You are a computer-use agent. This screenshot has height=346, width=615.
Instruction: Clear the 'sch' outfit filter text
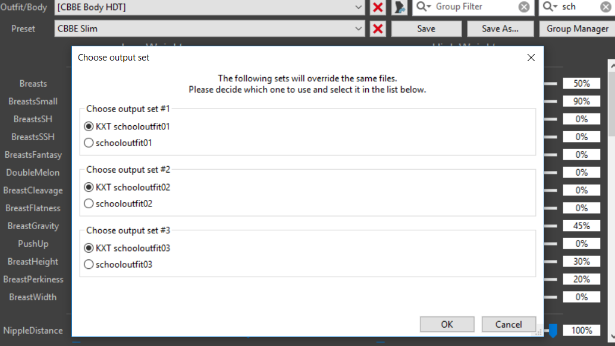tap(605, 7)
